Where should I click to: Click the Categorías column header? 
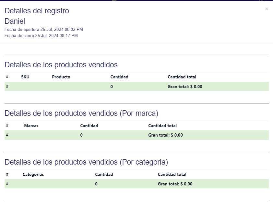(33, 174)
